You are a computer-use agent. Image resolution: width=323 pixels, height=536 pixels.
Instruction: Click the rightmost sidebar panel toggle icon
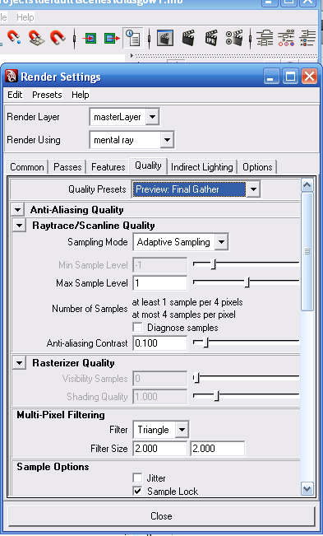tap(308, 38)
